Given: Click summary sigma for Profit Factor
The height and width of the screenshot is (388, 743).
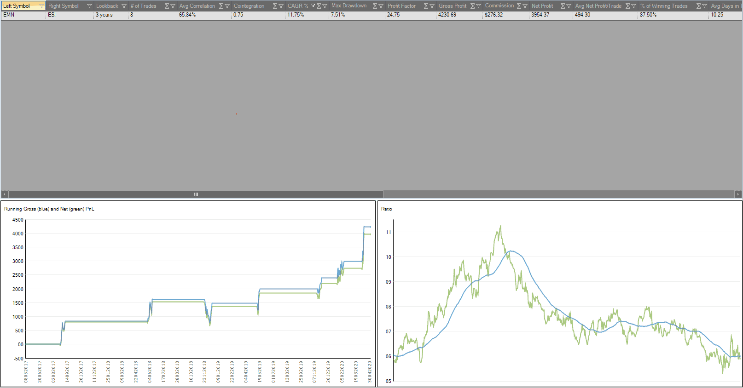Looking at the screenshot, I should pyautogui.click(x=426, y=6).
